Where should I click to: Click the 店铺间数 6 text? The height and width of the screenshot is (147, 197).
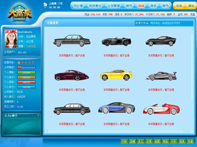point(11,102)
